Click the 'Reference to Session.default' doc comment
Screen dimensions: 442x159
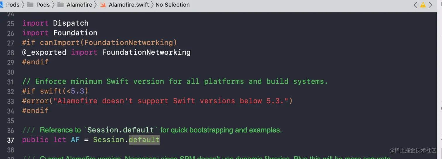point(152,130)
